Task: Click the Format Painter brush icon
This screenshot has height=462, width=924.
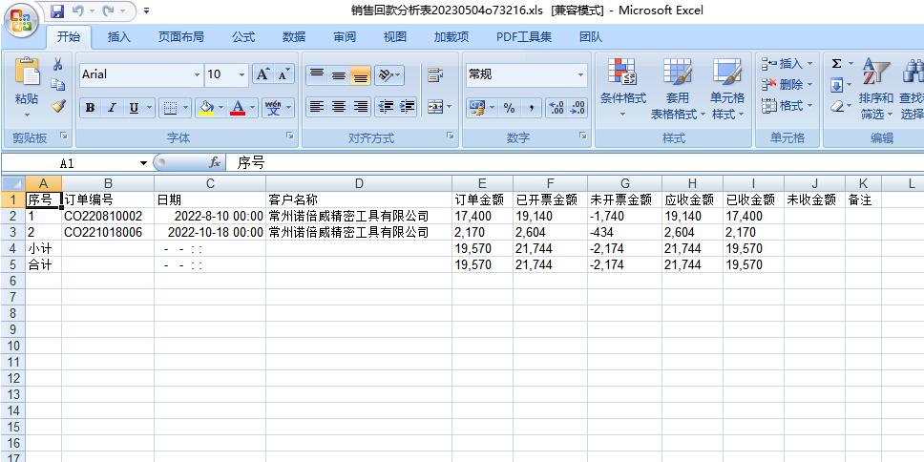Action: (58, 107)
